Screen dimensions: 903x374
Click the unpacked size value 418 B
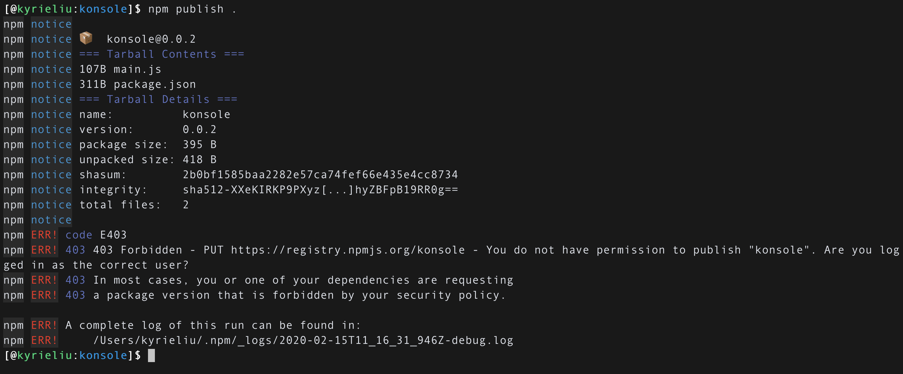pos(199,160)
